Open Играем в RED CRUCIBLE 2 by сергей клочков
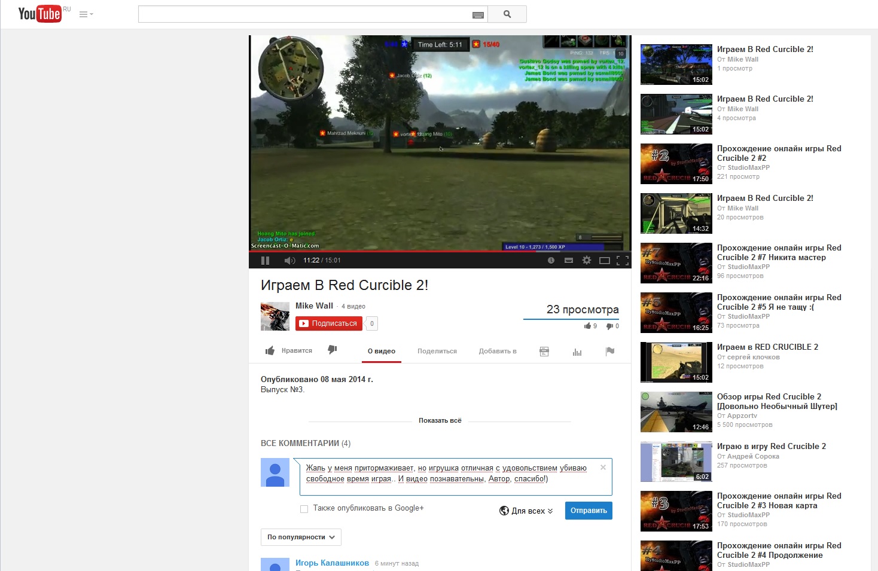 [767, 347]
